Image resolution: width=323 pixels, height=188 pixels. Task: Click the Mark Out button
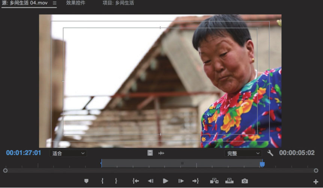coord(116,181)
